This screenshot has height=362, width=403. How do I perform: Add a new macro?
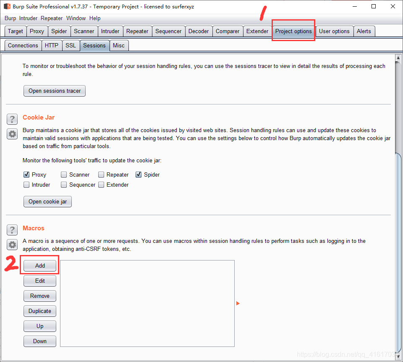tap(40, 266)
